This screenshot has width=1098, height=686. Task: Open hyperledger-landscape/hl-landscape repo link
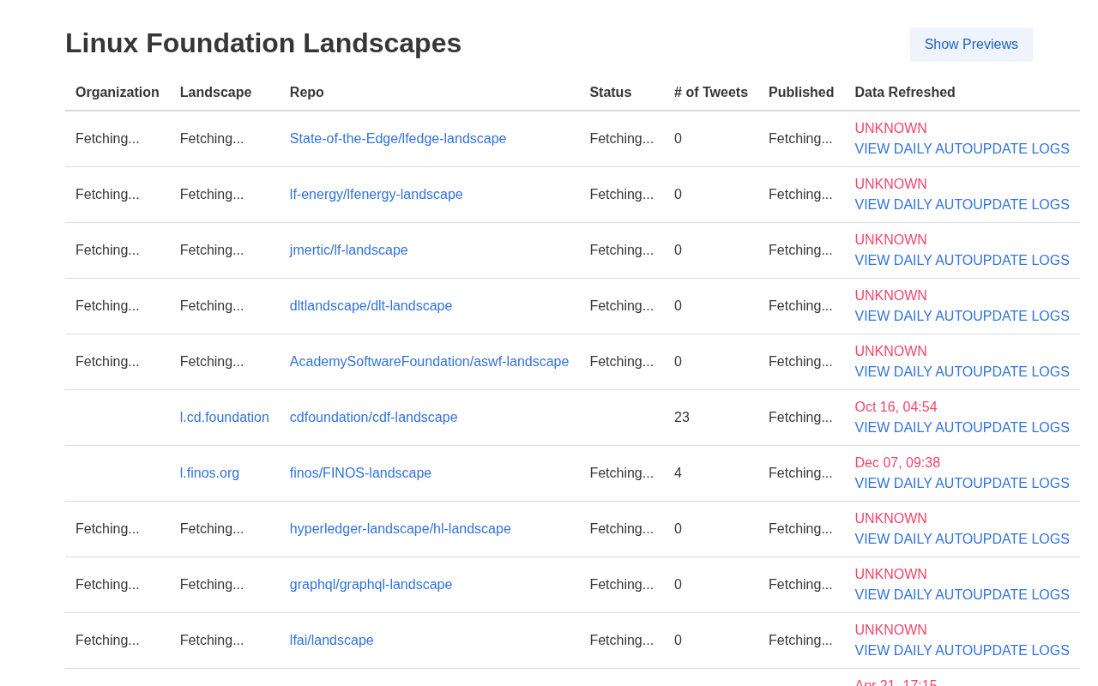[x=400, y=529]
